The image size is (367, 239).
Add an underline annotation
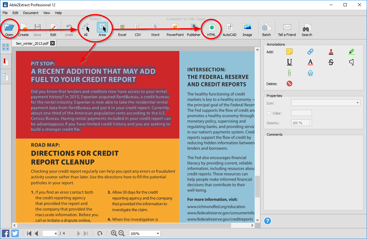tap(289, 62)
